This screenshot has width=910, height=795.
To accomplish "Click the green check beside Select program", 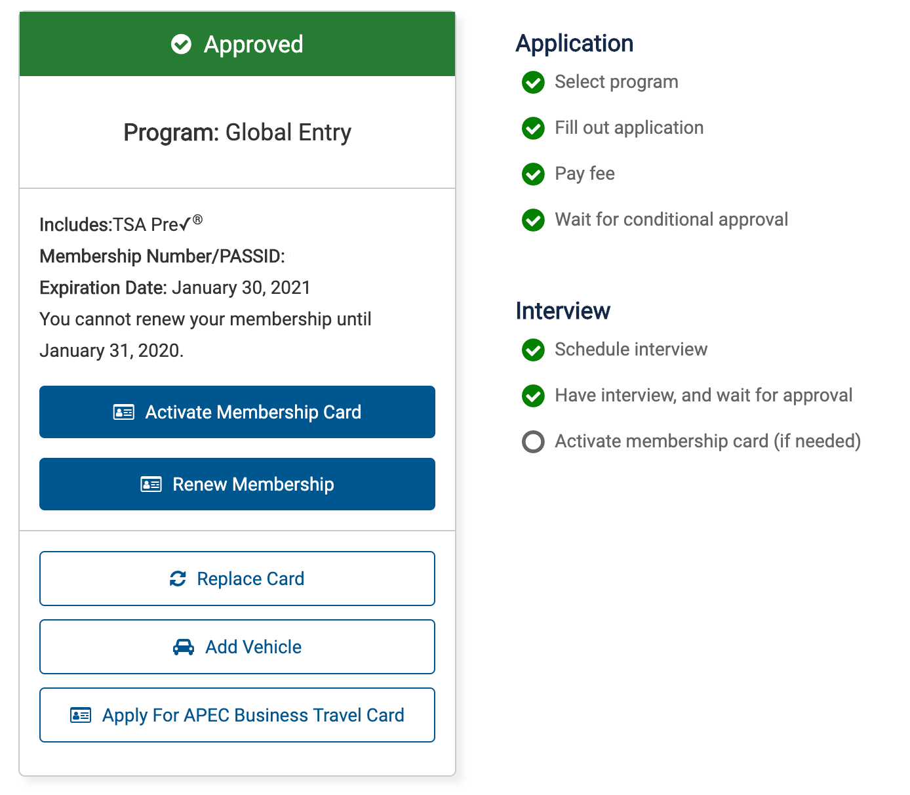I will point(533,82).
